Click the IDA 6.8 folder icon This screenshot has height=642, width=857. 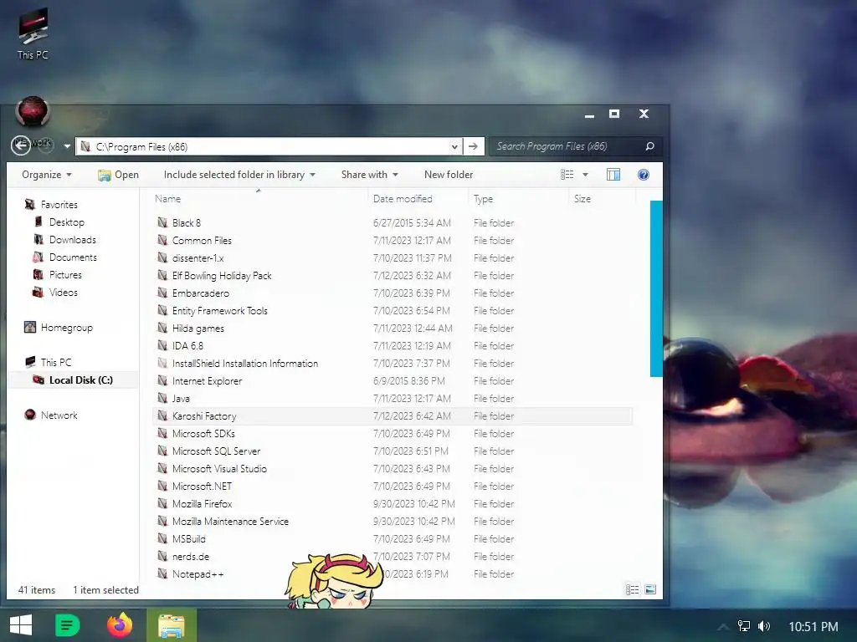[162, 345]
